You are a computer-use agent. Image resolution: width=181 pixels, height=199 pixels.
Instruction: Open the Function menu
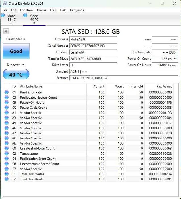click(x=26, y=10)
